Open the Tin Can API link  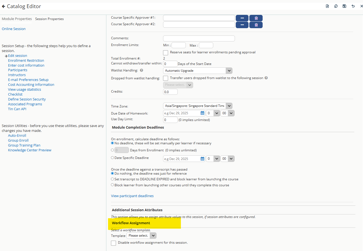17,109
